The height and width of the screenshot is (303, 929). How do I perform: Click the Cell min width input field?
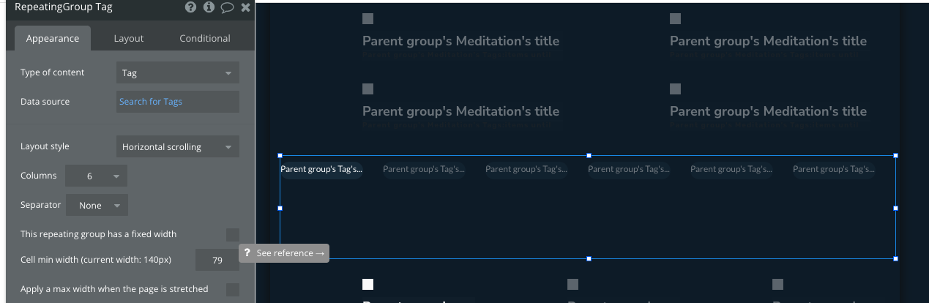[217, 260]
